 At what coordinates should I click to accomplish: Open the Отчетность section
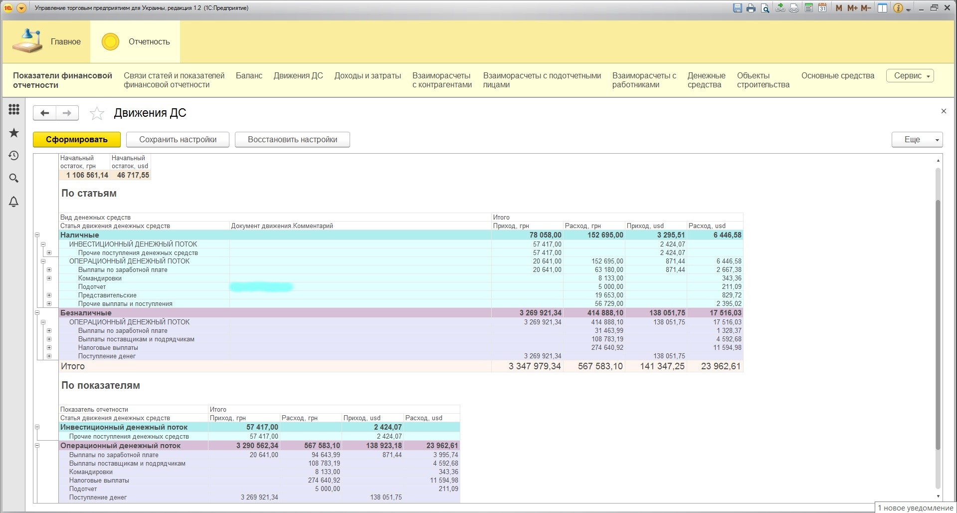[x=136, y=41]
